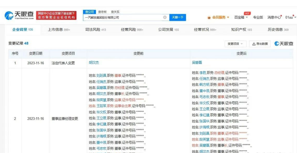The height and width of the screenshot is (153, 297).
Task: Open the Tianyancha logo home link
Action: coord(19,15)
